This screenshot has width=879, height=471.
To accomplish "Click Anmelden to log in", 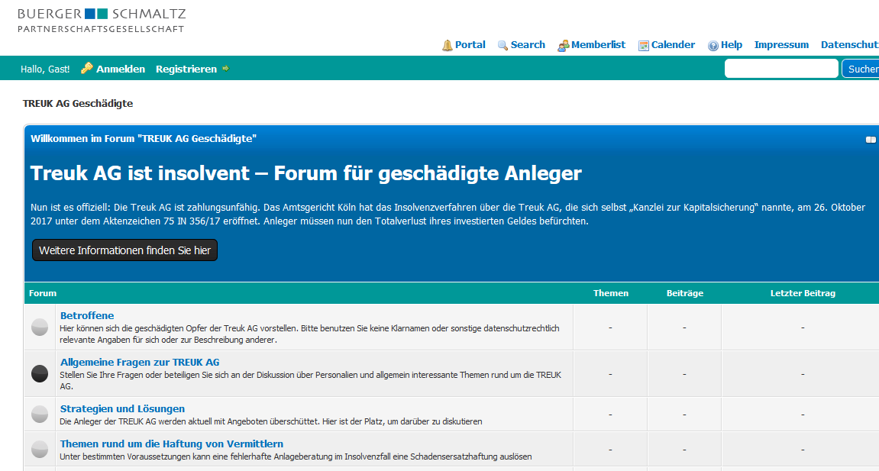I will coord(121,69).
